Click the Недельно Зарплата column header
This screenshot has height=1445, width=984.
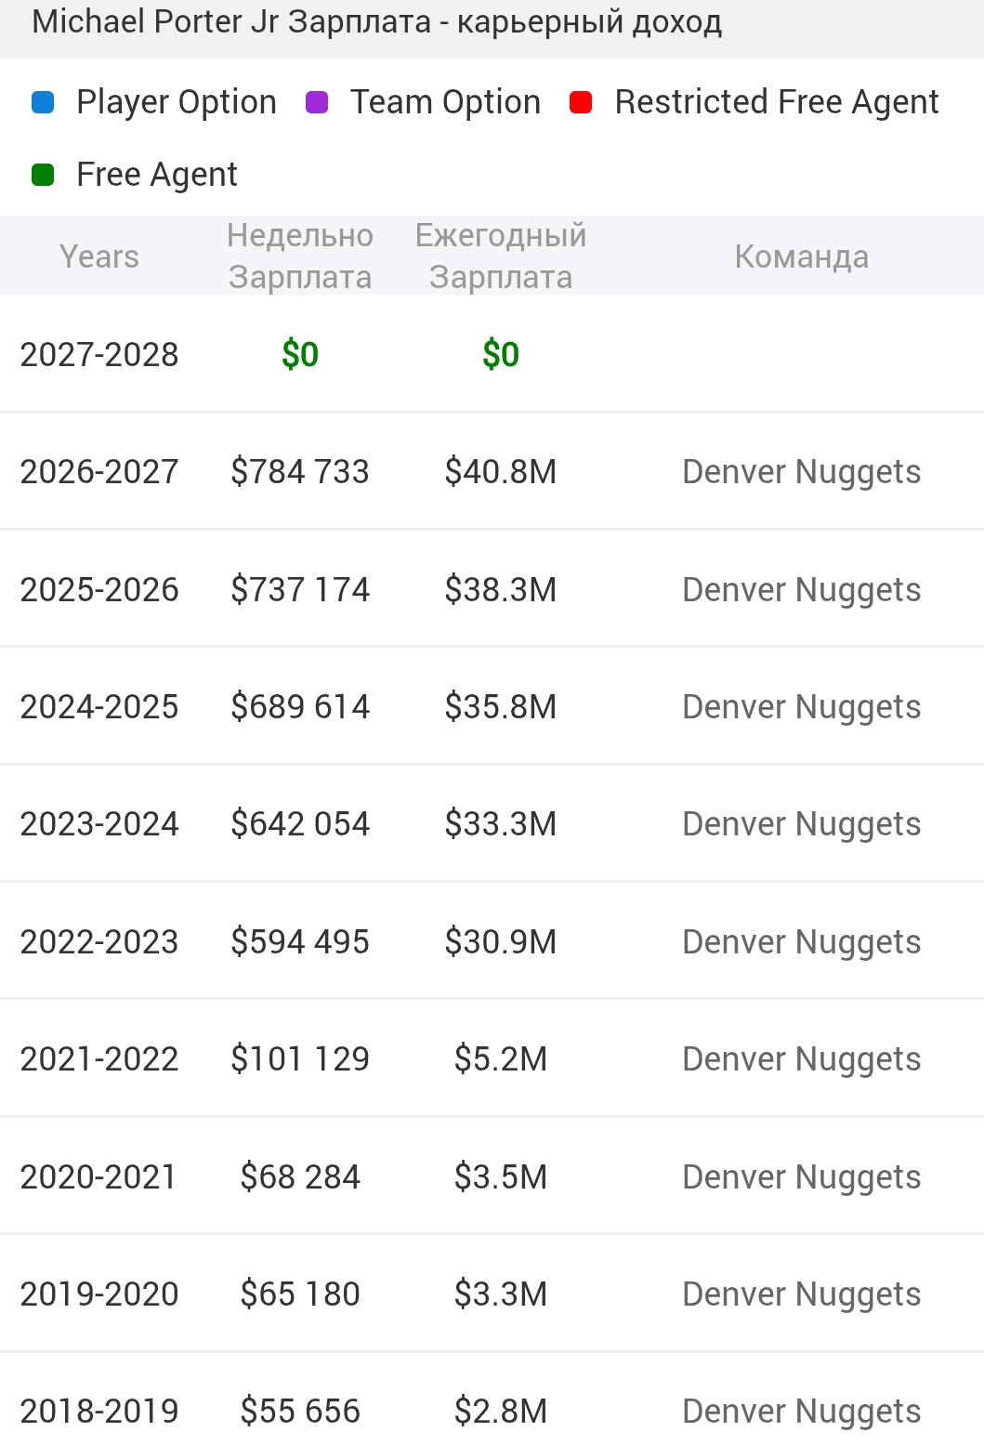(x=300, y=256)
